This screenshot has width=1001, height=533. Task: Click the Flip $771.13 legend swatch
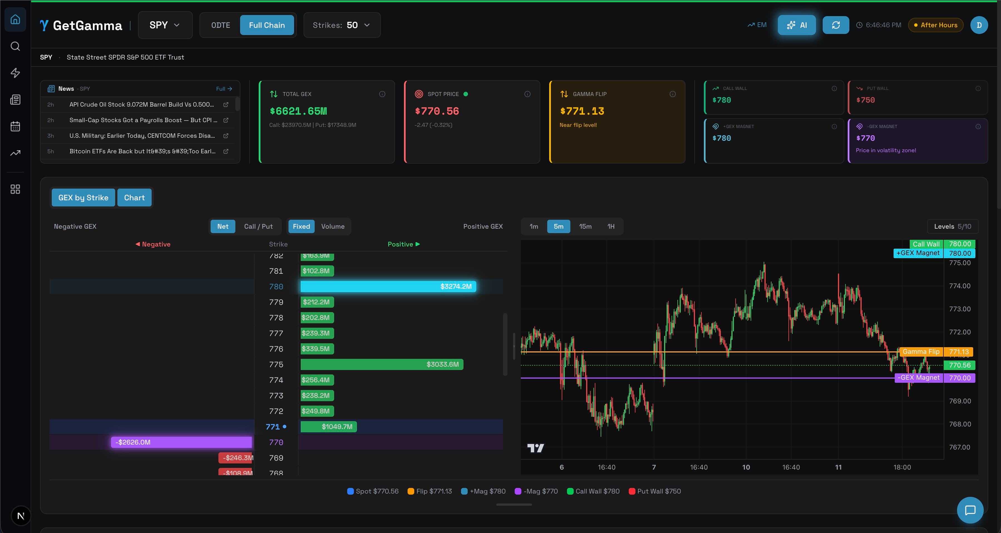(410, 491)
